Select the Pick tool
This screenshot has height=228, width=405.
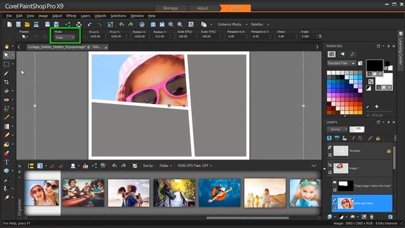pyautogui.click(x=6, y=55)
